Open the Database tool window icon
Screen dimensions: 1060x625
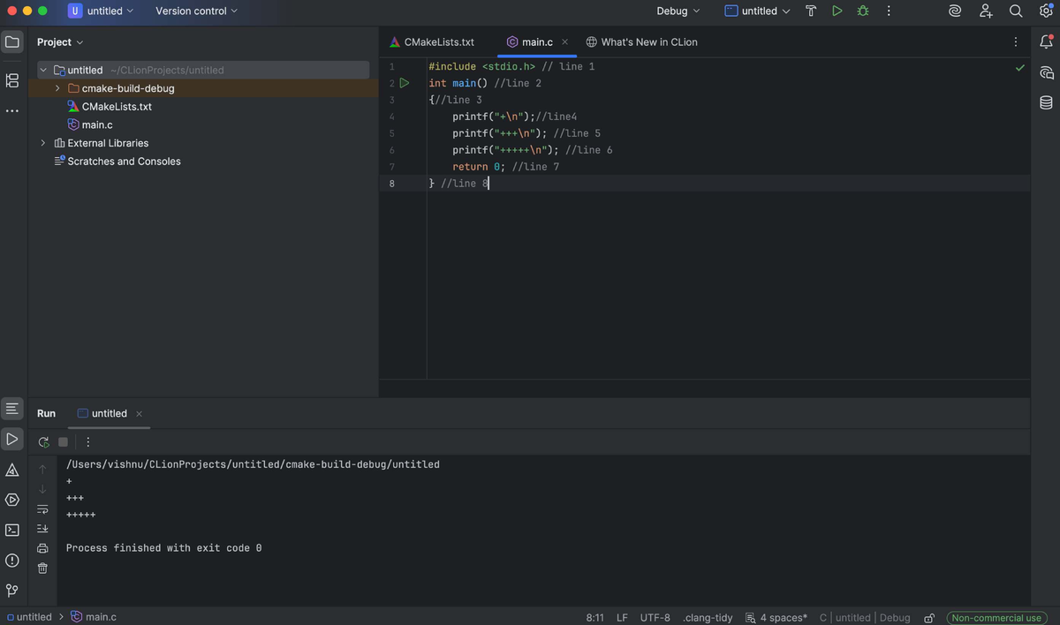pos(1046,102)
